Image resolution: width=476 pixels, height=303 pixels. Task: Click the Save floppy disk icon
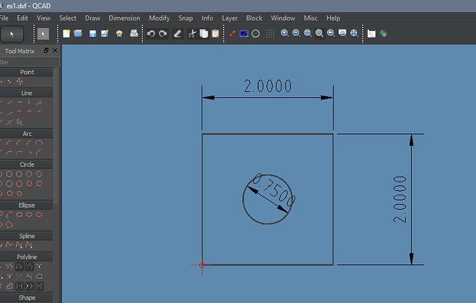point(92,33)
